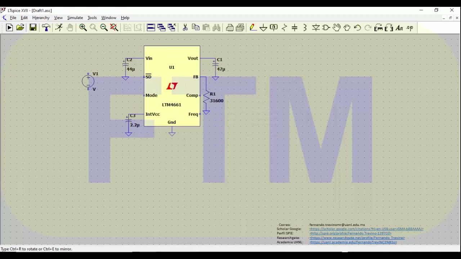Screen dimensions: 461x259
Task: Place a Ground symbol tool
Action: 264,28
